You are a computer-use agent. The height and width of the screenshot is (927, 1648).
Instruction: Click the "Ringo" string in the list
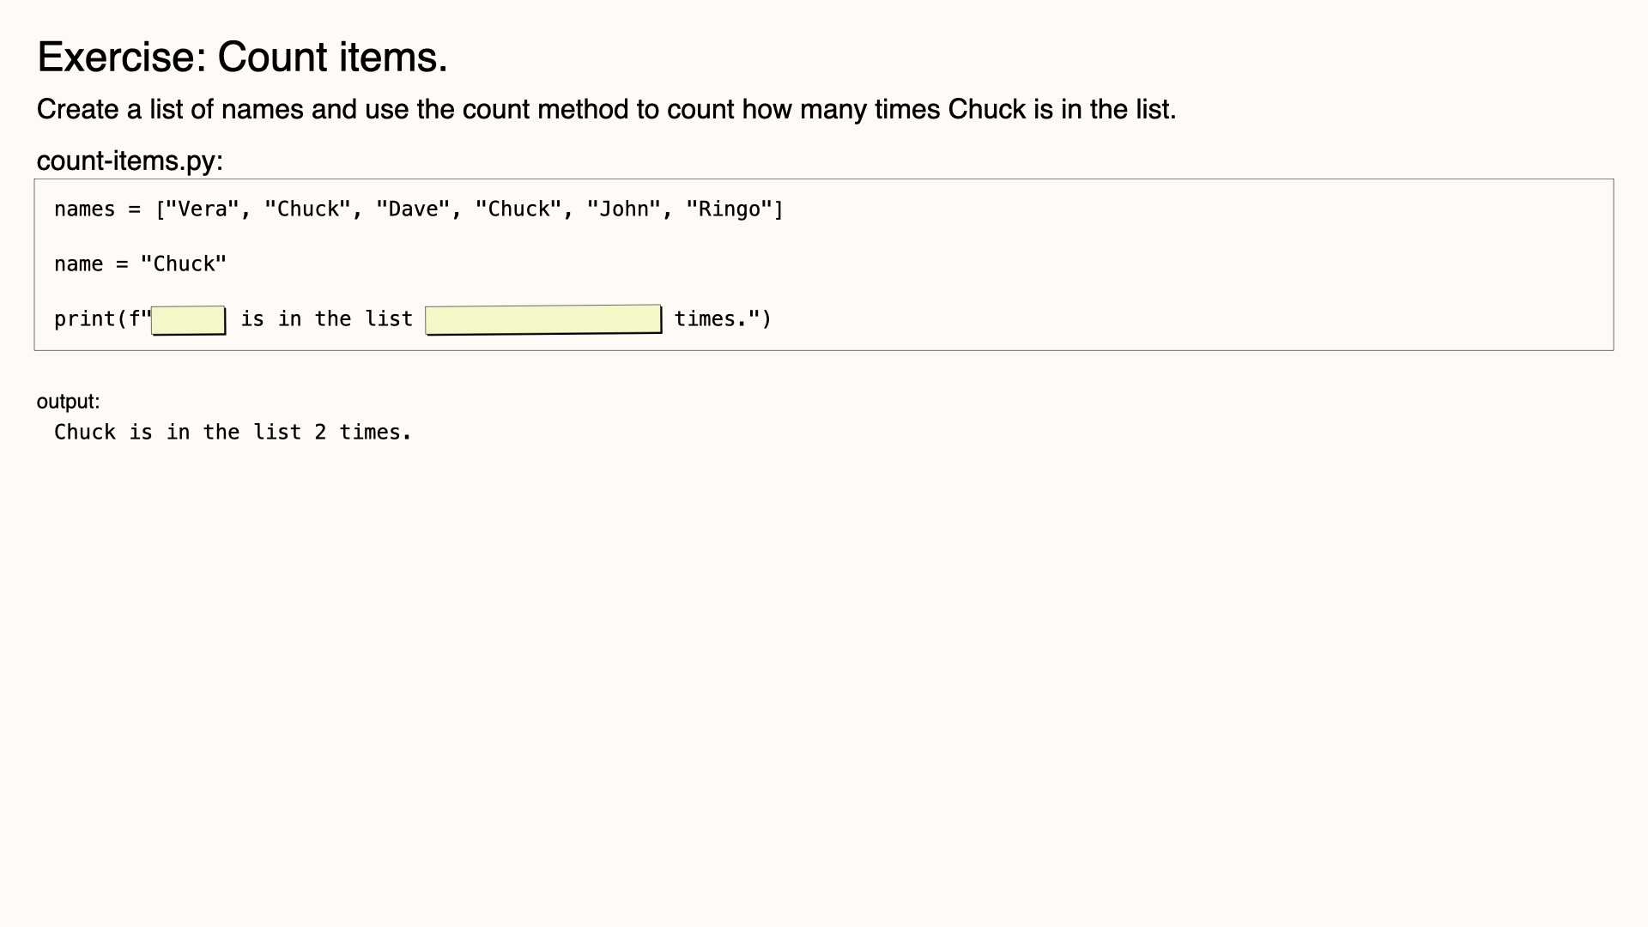coord(730,209)
